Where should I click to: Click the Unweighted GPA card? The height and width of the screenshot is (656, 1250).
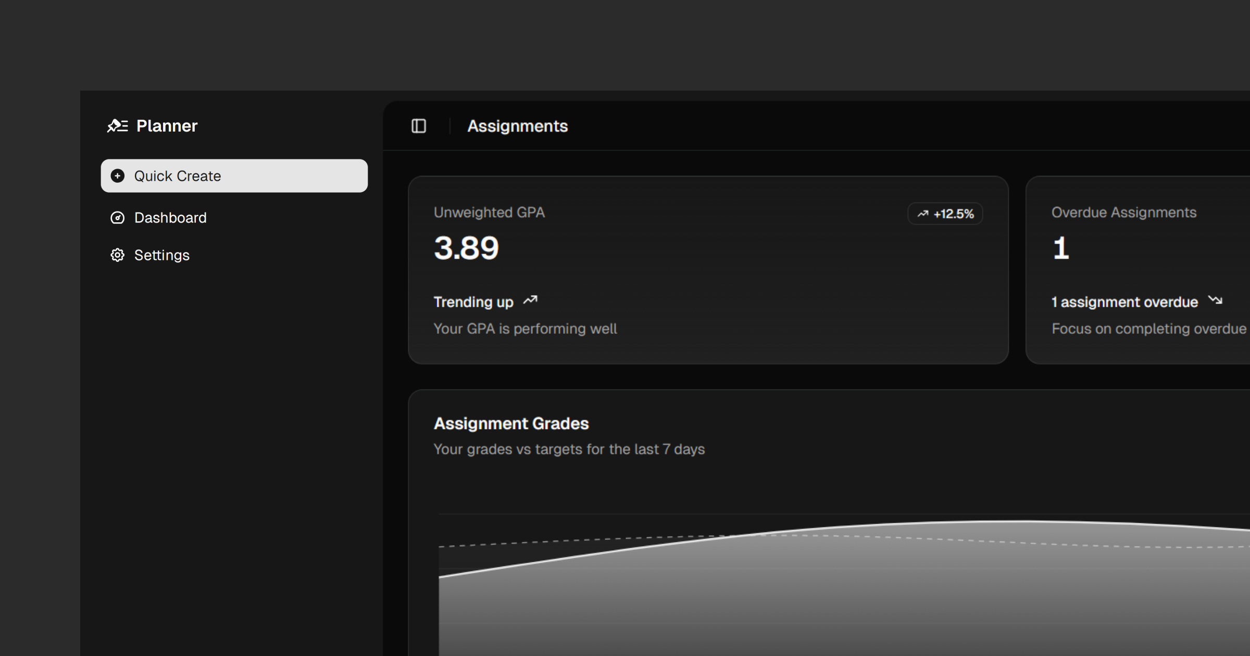point(708,270)
